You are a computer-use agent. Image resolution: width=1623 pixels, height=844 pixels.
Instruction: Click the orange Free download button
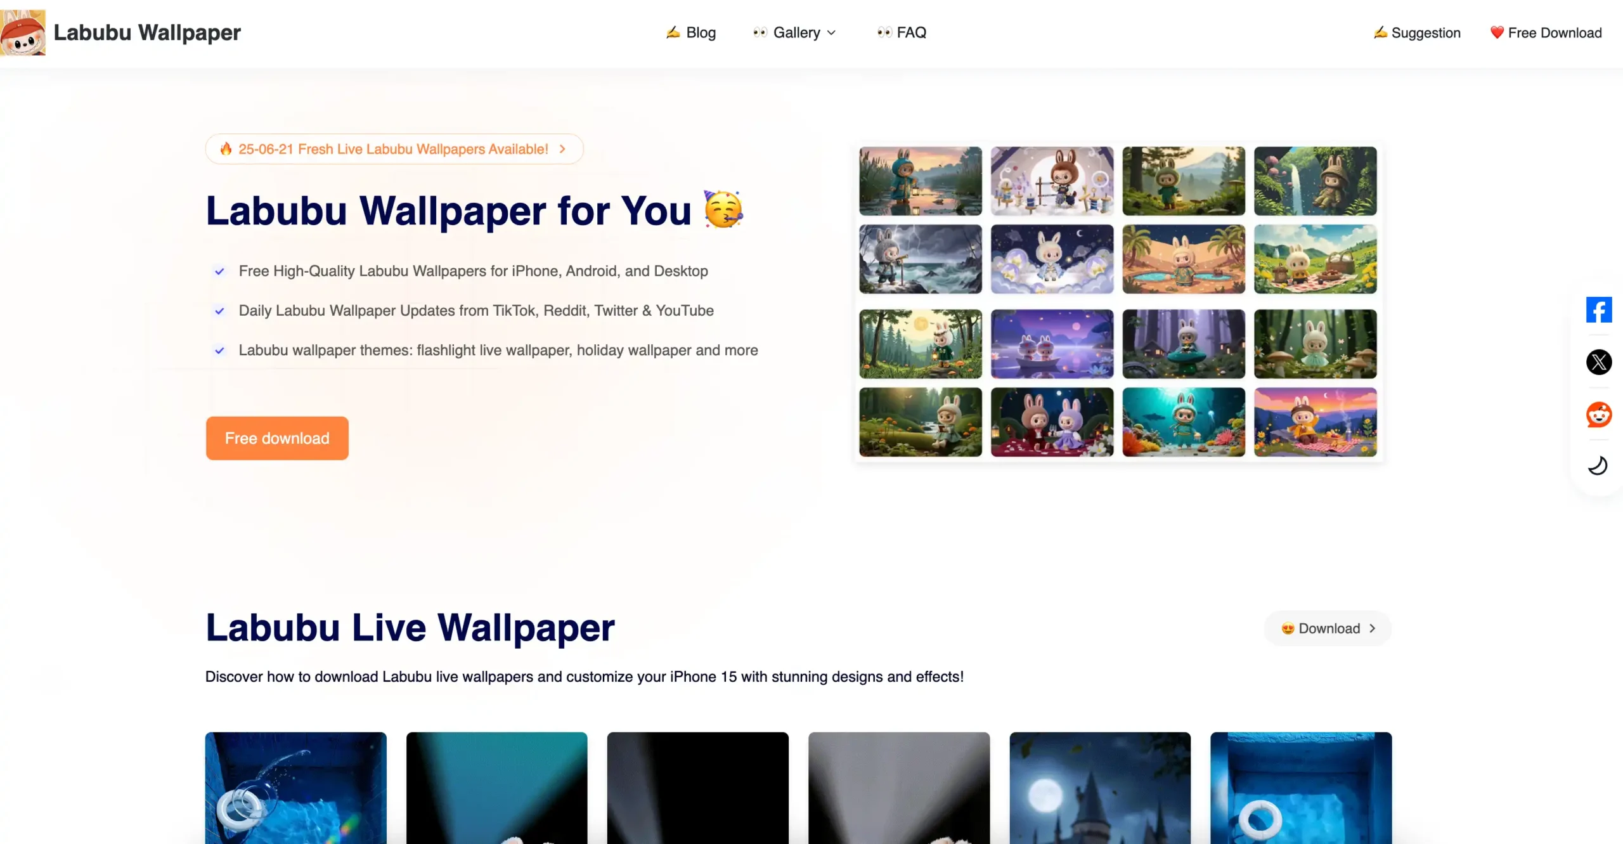point(277,438)
